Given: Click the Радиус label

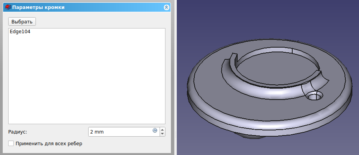Looking at the screenshot, I should [18, 132].
